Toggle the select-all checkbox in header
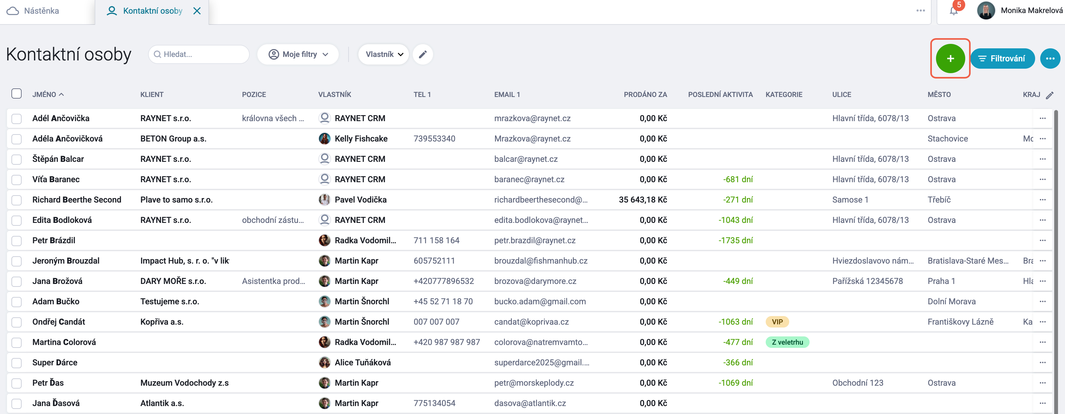 coord(17,93)
